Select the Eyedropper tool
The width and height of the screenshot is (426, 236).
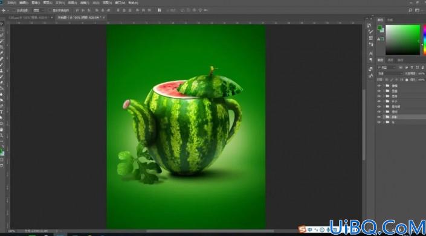tap(2, 53)
